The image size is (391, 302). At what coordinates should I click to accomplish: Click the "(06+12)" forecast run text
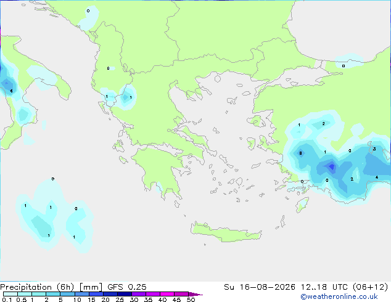371,287
